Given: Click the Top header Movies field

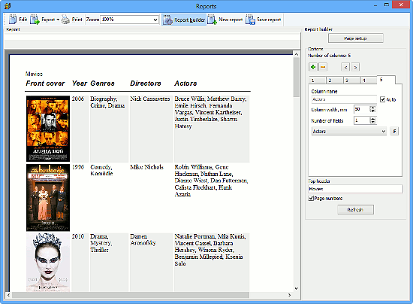Looking at the screenshot, I should point(355,189).
